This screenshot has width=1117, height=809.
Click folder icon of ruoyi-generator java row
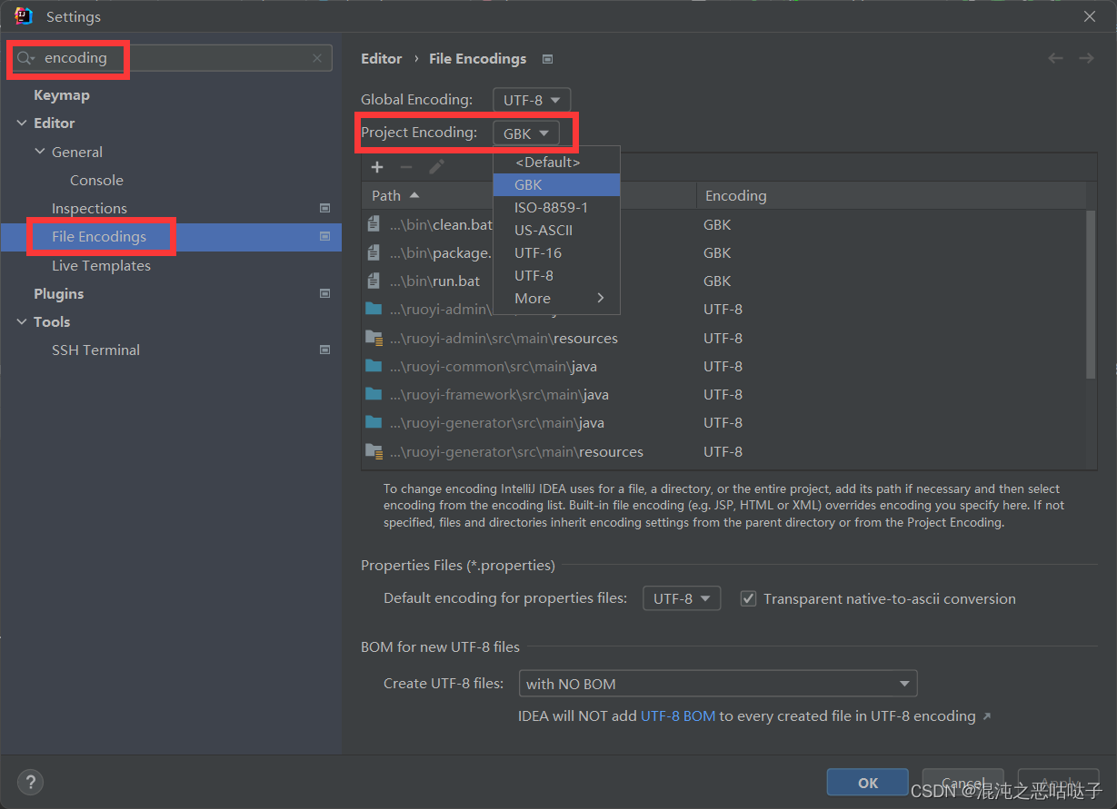tap(374, 422)
